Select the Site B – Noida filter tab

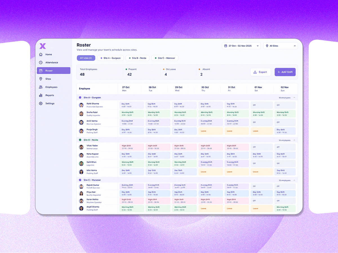pyautogui.click(x=137, y=58)
